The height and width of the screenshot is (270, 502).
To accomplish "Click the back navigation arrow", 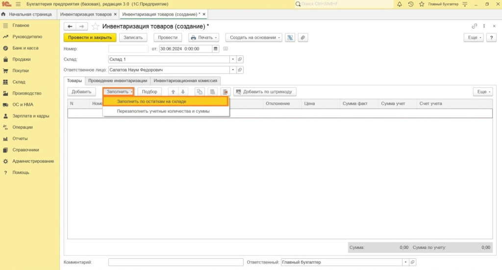I will point(70,26).
